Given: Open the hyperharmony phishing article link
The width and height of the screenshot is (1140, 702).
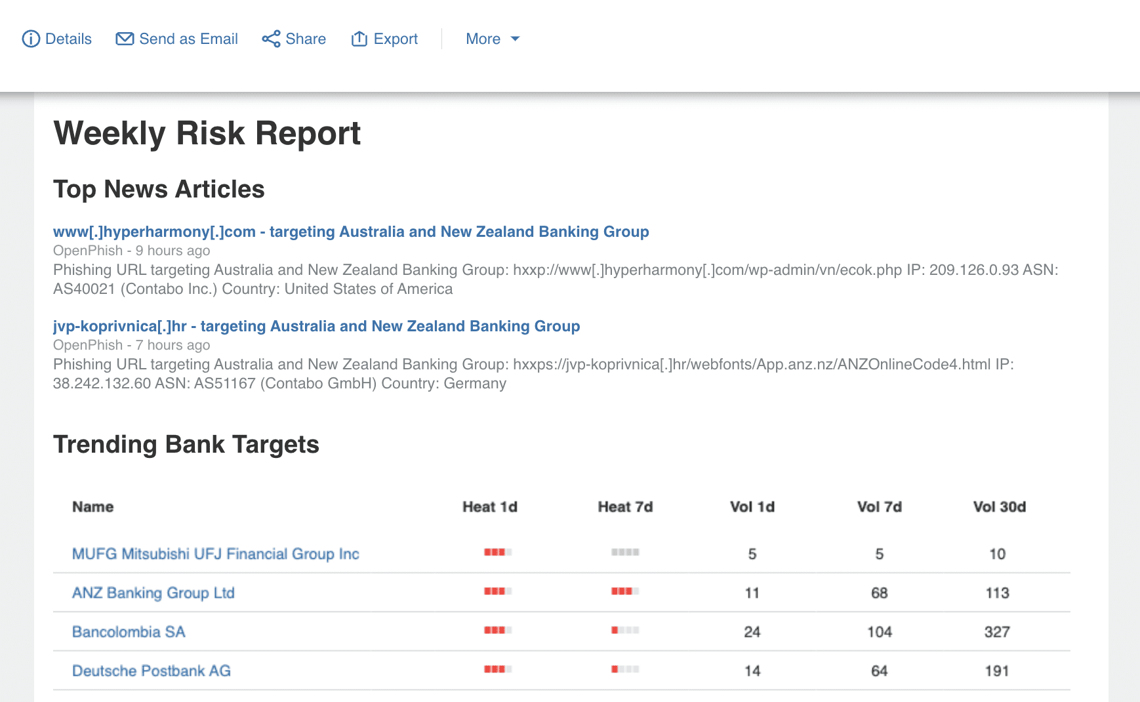Looking at the screenshot, I should pos(351,232).
